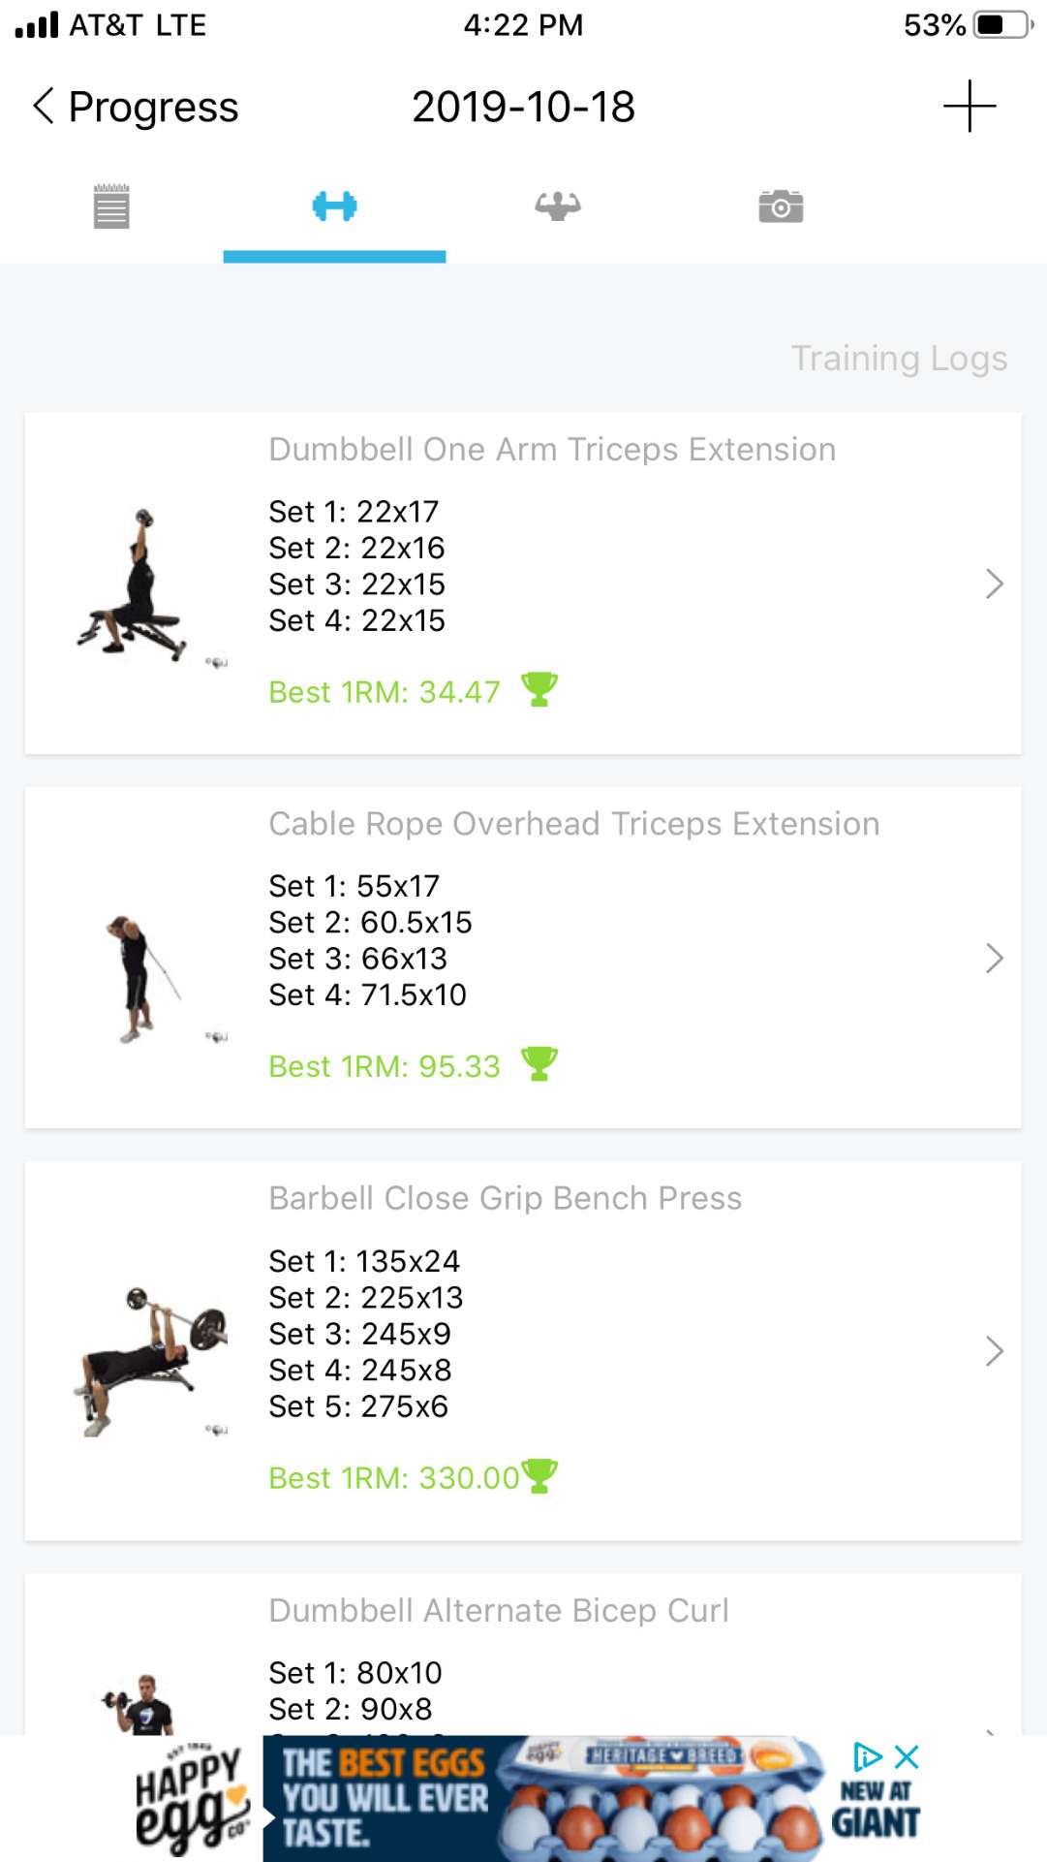Click the Training Logs label
The height and width of the screenshot is (1862, 1047).
[x=899, y=358]
